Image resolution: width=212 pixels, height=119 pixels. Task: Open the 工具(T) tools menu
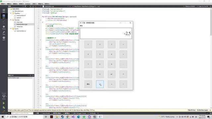pyautogui.click(x=34, y=4)
